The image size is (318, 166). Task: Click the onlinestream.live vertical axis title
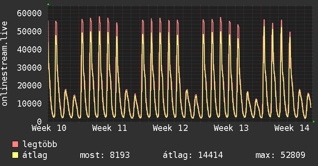[5, 64]
